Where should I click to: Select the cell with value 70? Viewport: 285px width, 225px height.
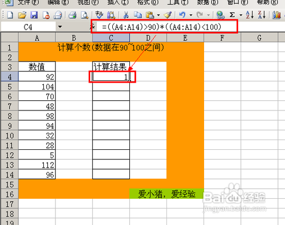(x=37, y=96)
